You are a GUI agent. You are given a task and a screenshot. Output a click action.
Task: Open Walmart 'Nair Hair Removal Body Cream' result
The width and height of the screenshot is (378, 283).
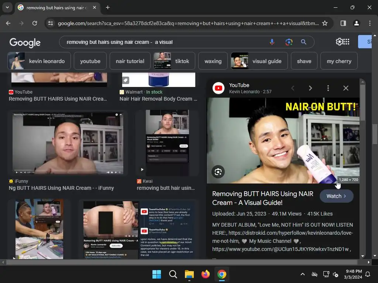click(158, 99)
